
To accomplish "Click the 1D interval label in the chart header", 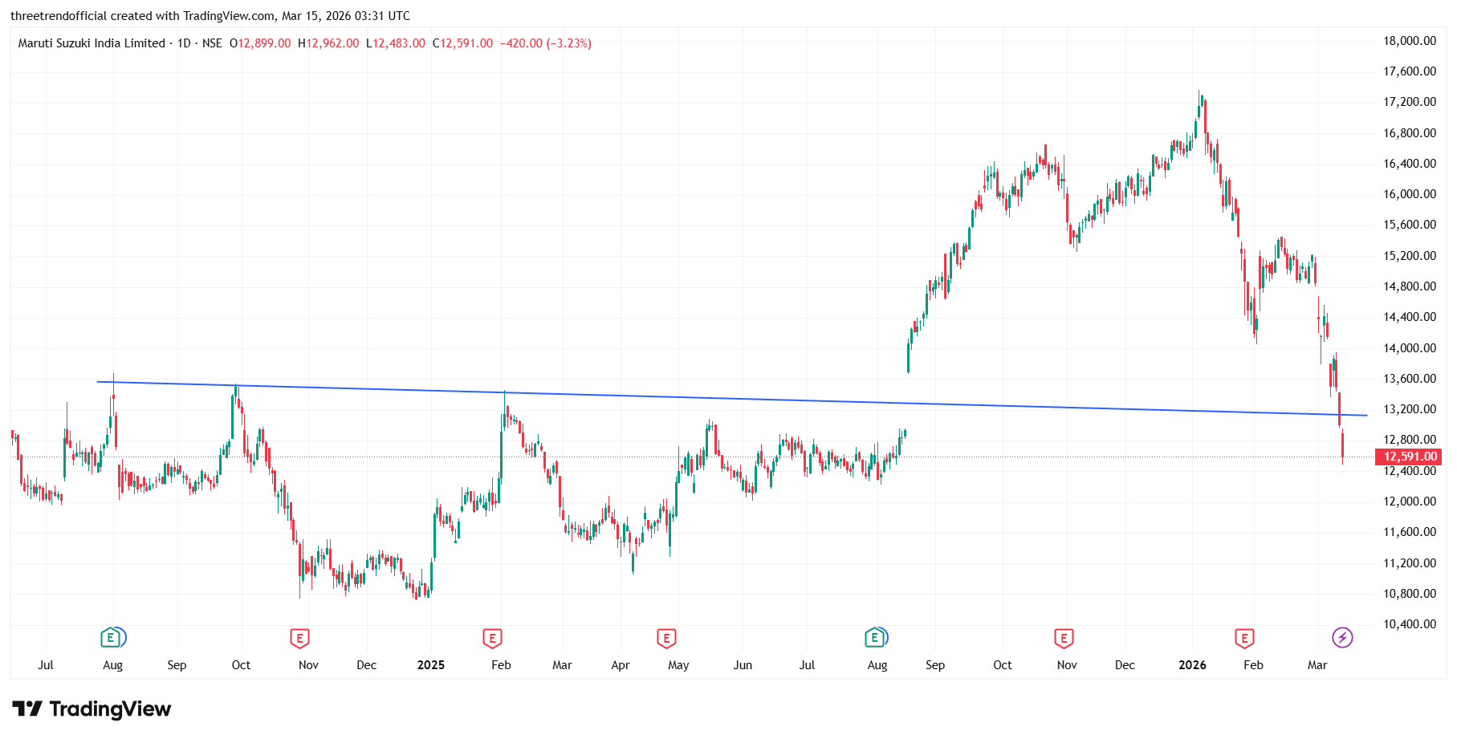I will coord(184,43).
